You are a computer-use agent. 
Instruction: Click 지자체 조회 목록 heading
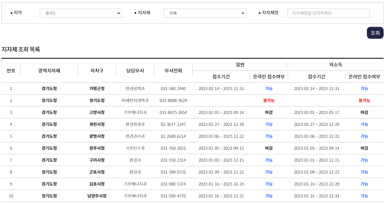[x=21, y=50]
